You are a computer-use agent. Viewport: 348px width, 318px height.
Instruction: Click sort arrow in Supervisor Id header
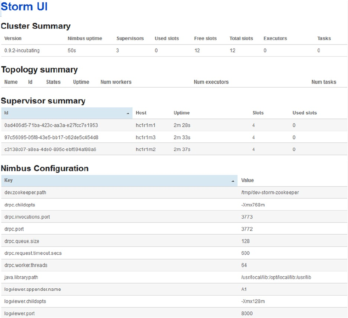pyautogui.click(x=128, y=113)
